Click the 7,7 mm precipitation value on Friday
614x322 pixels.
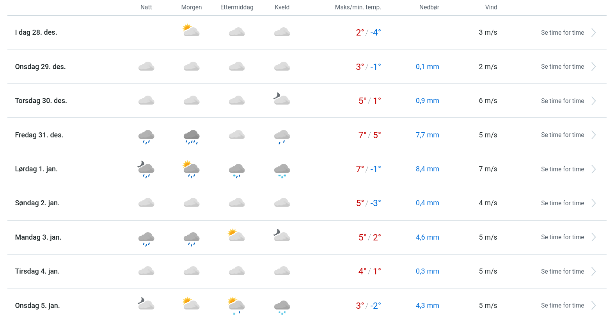[x=427, y=135]
